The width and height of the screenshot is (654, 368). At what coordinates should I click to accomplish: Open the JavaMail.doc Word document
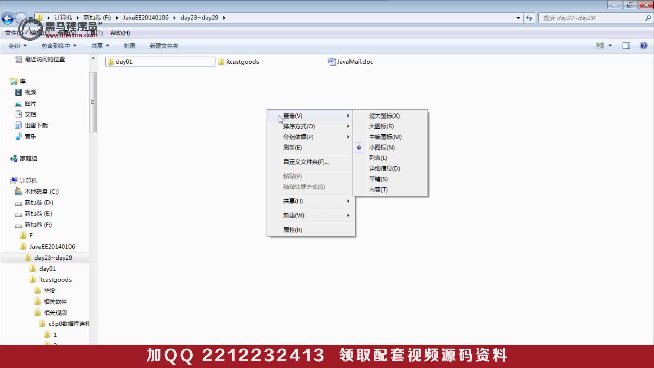[354, 62]
